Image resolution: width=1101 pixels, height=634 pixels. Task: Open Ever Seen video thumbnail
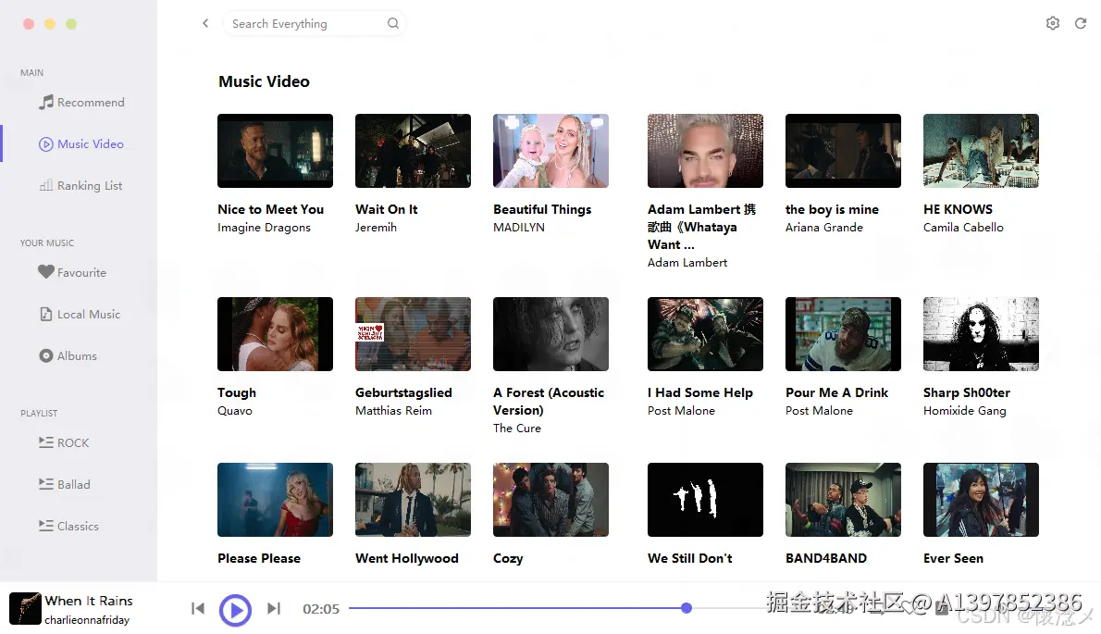pos(981,500)
